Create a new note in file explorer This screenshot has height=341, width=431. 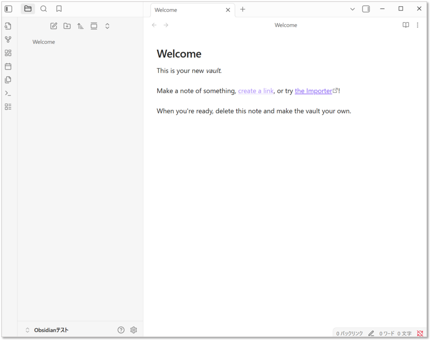point(53,26)
